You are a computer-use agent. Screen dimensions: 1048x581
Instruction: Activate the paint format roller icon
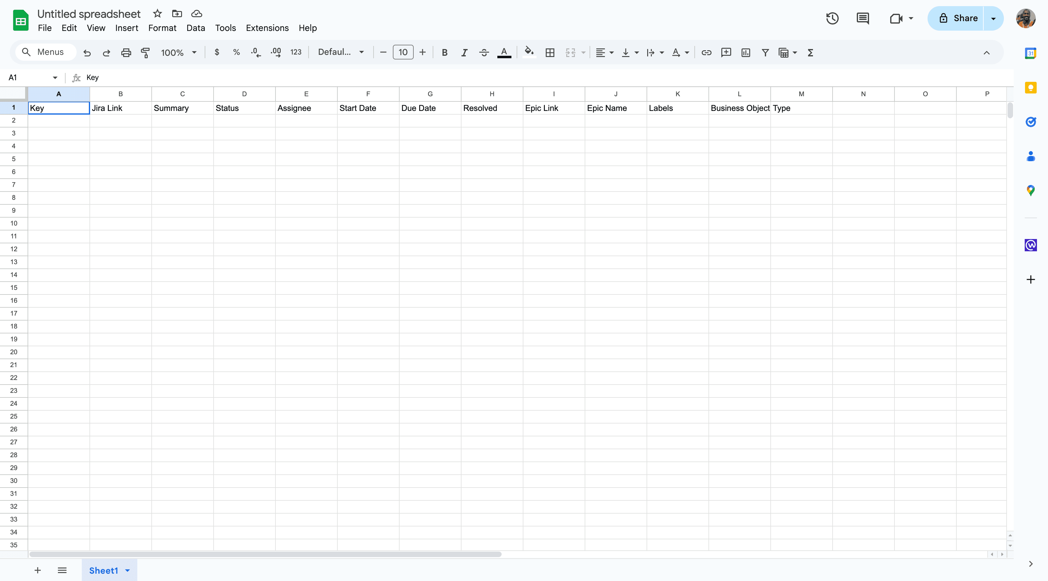click(145, 52)
